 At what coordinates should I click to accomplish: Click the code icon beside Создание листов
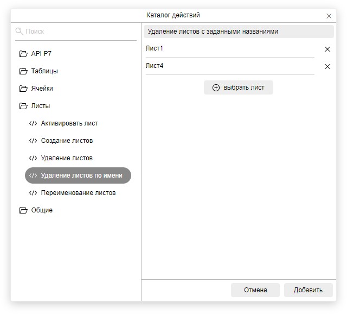tap(33, 141)
